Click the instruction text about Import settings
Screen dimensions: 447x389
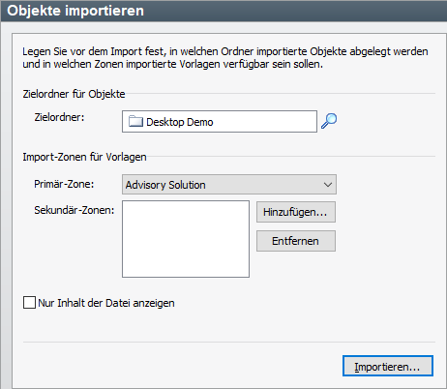[225, 58]
